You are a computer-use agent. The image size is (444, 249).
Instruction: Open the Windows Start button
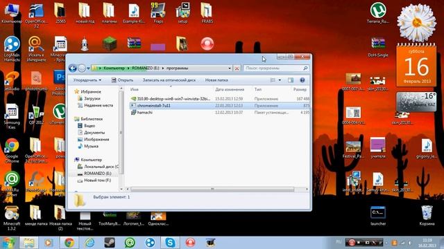click(9, 243)
